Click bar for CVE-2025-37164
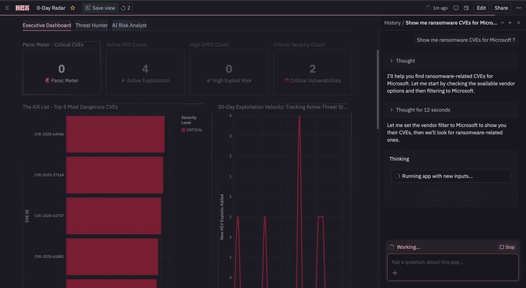Screen dimensions: 526x288 point(114,175)
